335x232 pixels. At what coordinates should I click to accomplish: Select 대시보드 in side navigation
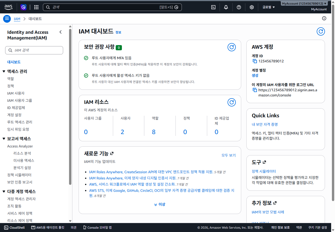pos(14,62)
